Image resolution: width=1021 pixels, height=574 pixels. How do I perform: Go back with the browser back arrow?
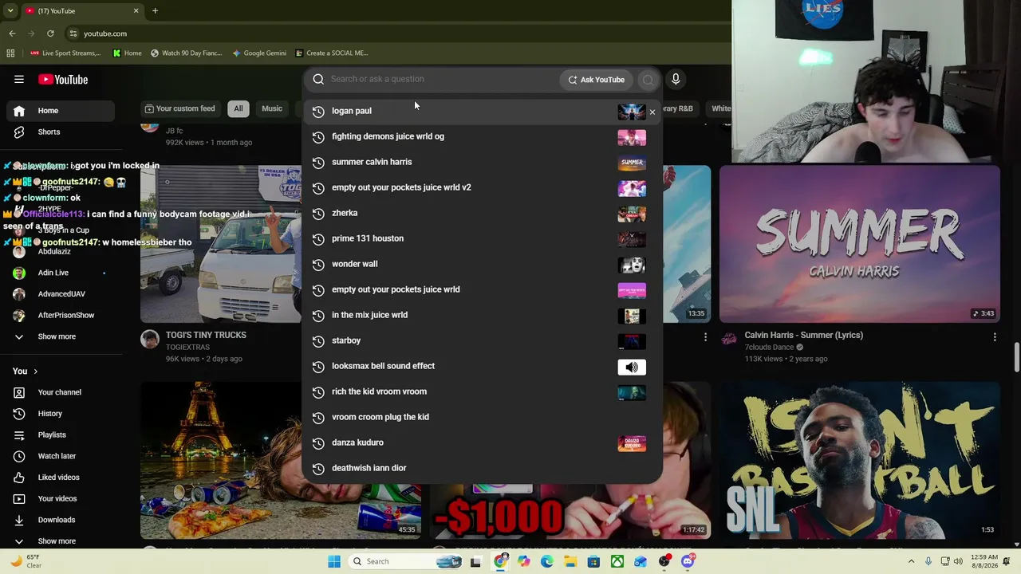pyautogui.click(x=12, y=33)
